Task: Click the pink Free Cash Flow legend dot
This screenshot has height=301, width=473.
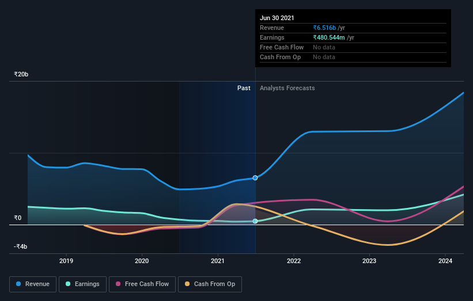Action: tap(118, 284)
